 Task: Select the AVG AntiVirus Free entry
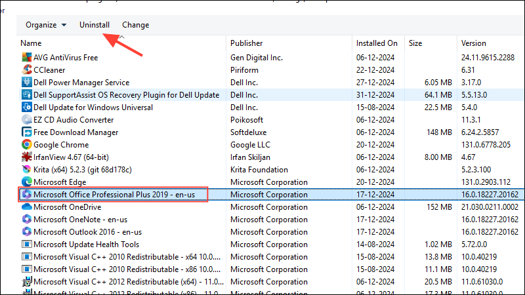(x=66, y=58)
